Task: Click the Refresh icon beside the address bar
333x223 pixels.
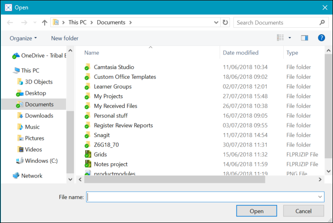Action: click(x=225, y=23)
